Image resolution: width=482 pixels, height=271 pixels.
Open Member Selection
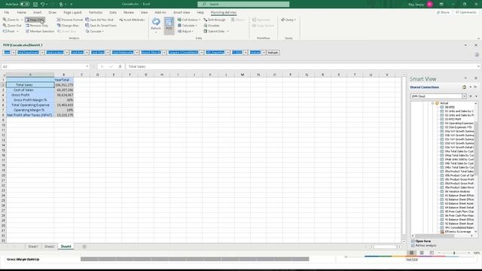pyautogui.click(x=40, y=32)
